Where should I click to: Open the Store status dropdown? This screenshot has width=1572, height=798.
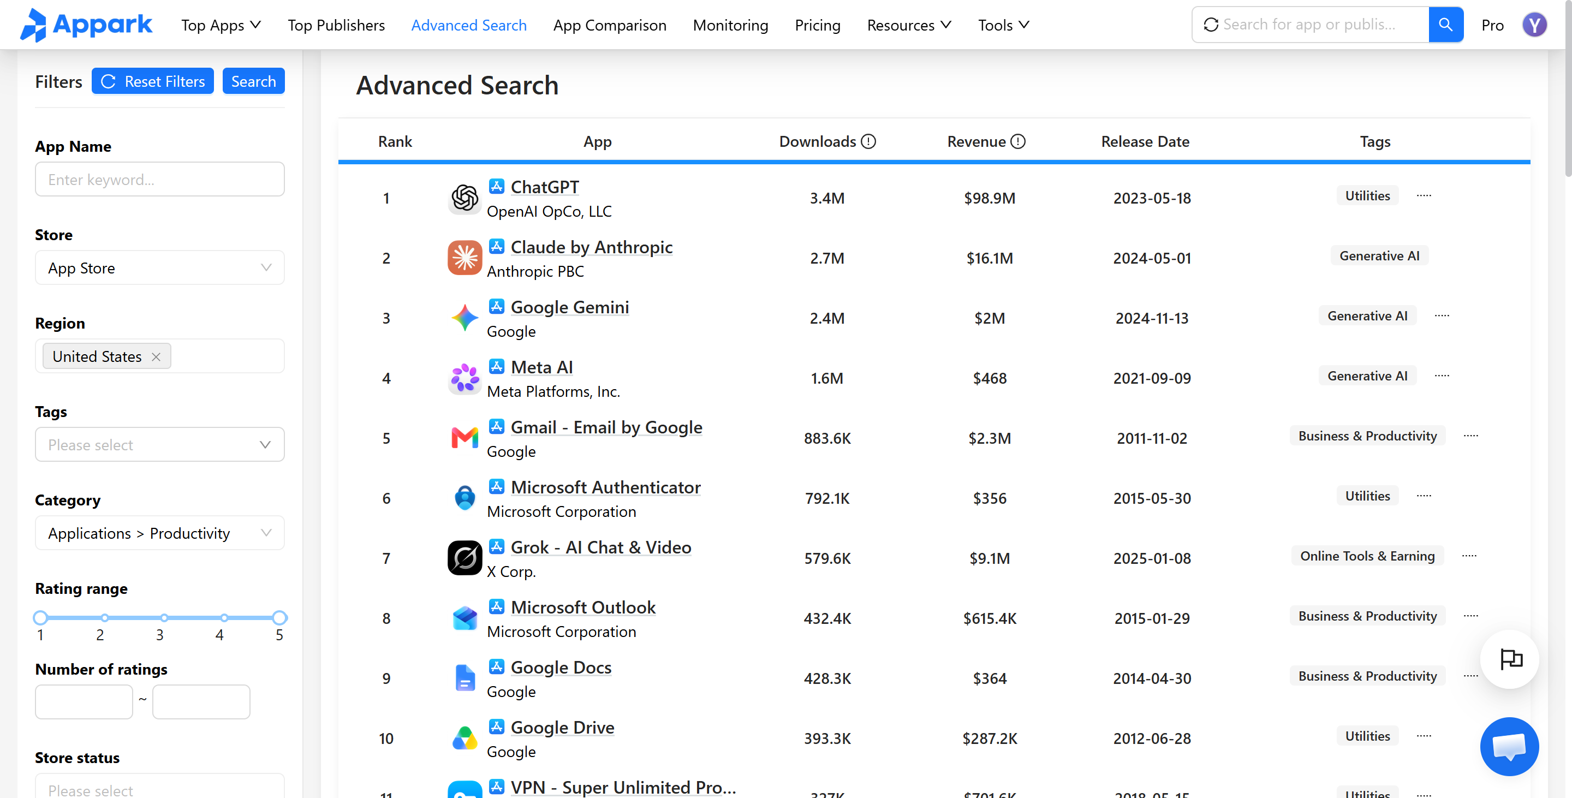tap(160, 786)
